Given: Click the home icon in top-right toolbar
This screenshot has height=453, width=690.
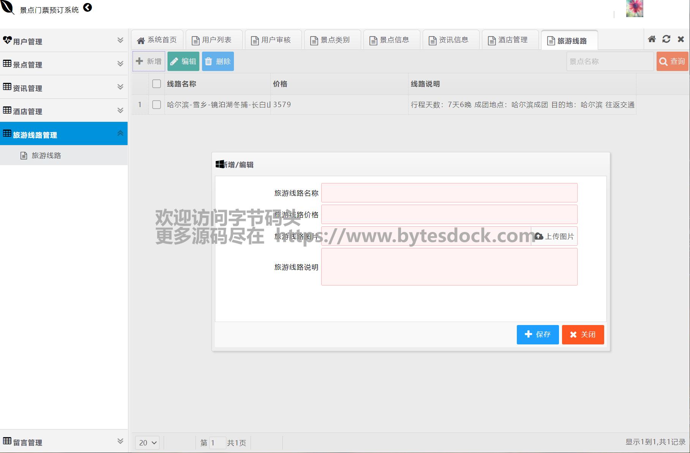Looking at the screenshot, I should tap(652, 39).
